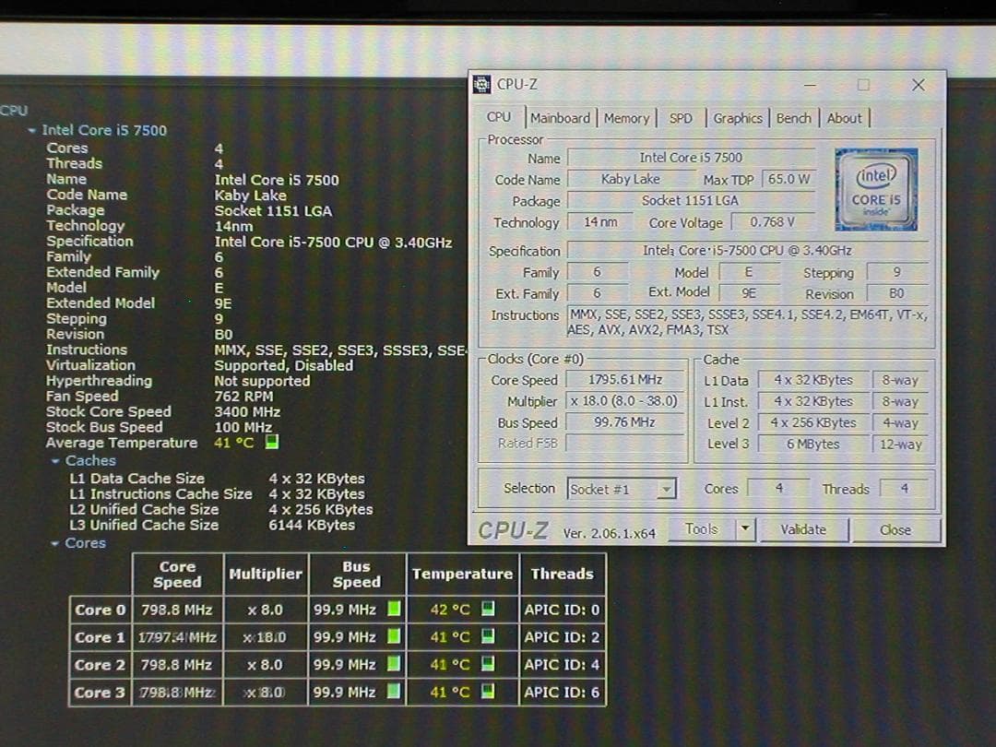Click the CPU-Z app icon in title bar

(482, 85)
